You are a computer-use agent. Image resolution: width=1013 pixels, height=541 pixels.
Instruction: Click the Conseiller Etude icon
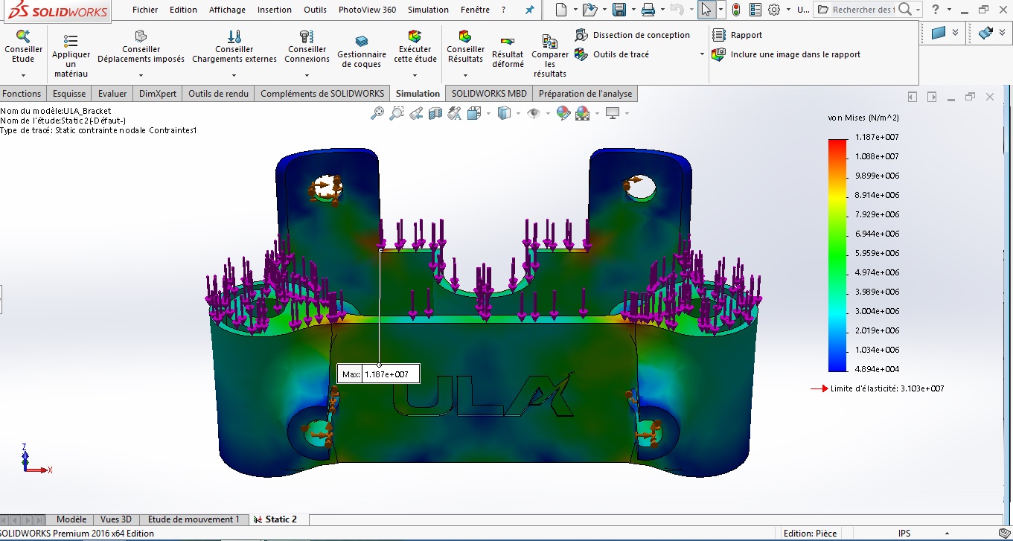pyautogui.click(x=23, y=36)
